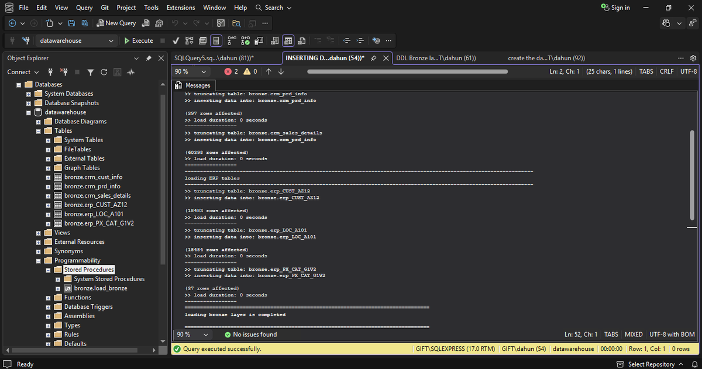Close the INSERTING D...dahun (54) tab
Image resolution: width=702 pixels, height=369 pixels.
(x=386, y=58)
